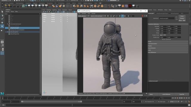Click the Copy Tab button

(181, 94)
